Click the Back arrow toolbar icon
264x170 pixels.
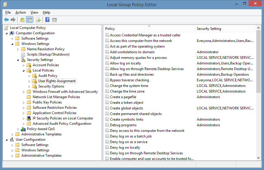pos(6,20)
